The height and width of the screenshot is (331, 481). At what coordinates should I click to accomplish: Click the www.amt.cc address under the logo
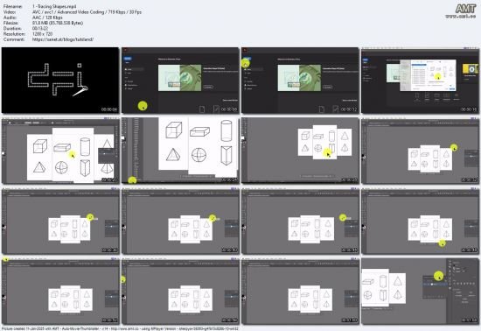tap(461, 17)
